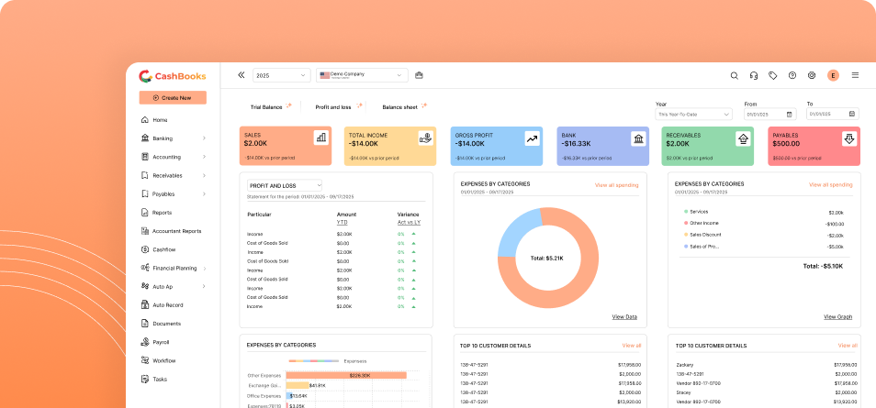Click the View Data link
The image size is (876, 408).
(624, 317)
